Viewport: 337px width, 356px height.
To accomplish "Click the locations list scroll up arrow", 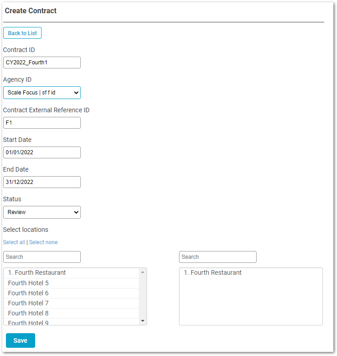I will [143, 272].
